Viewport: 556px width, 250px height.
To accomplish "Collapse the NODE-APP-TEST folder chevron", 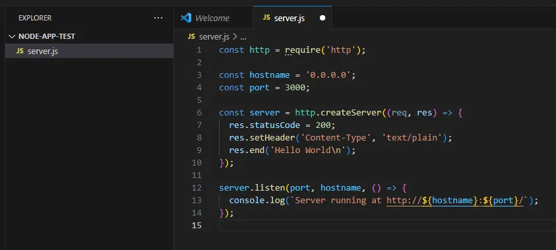I will coord(12,36).
